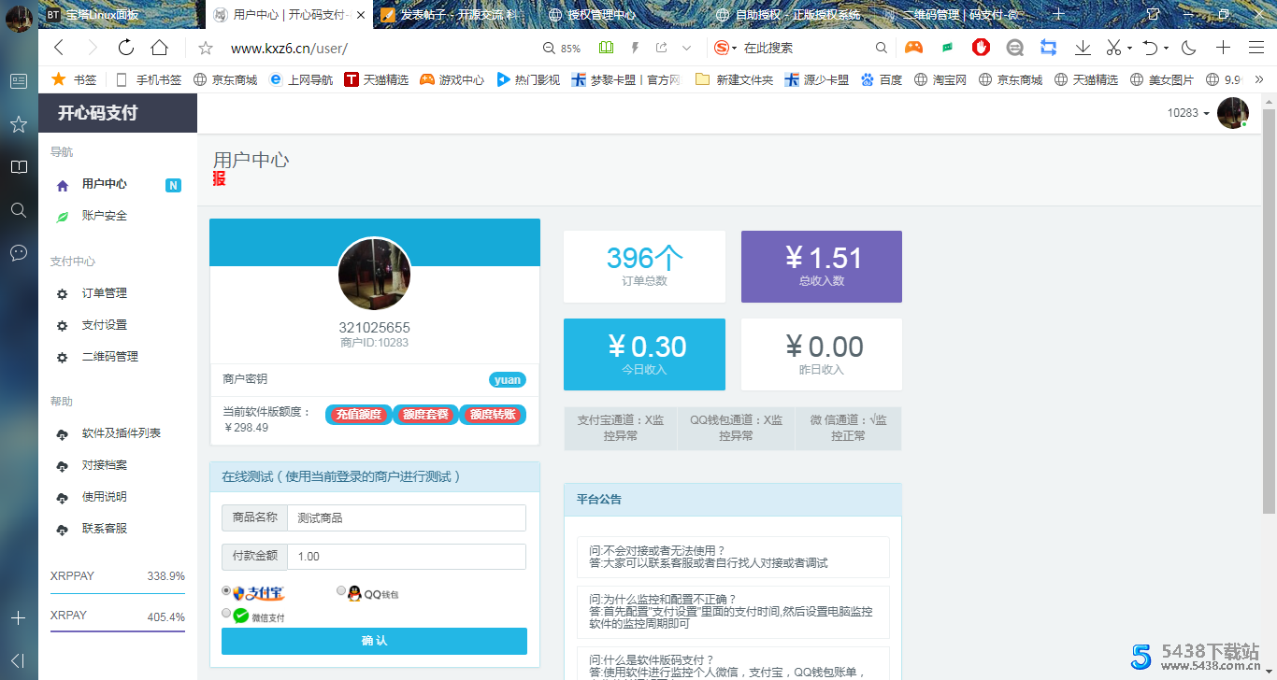Select 用户中心 home icon in sidebar
Image resolution: width=1277 pixels, height=680 pixels.
tap(61, 184)
